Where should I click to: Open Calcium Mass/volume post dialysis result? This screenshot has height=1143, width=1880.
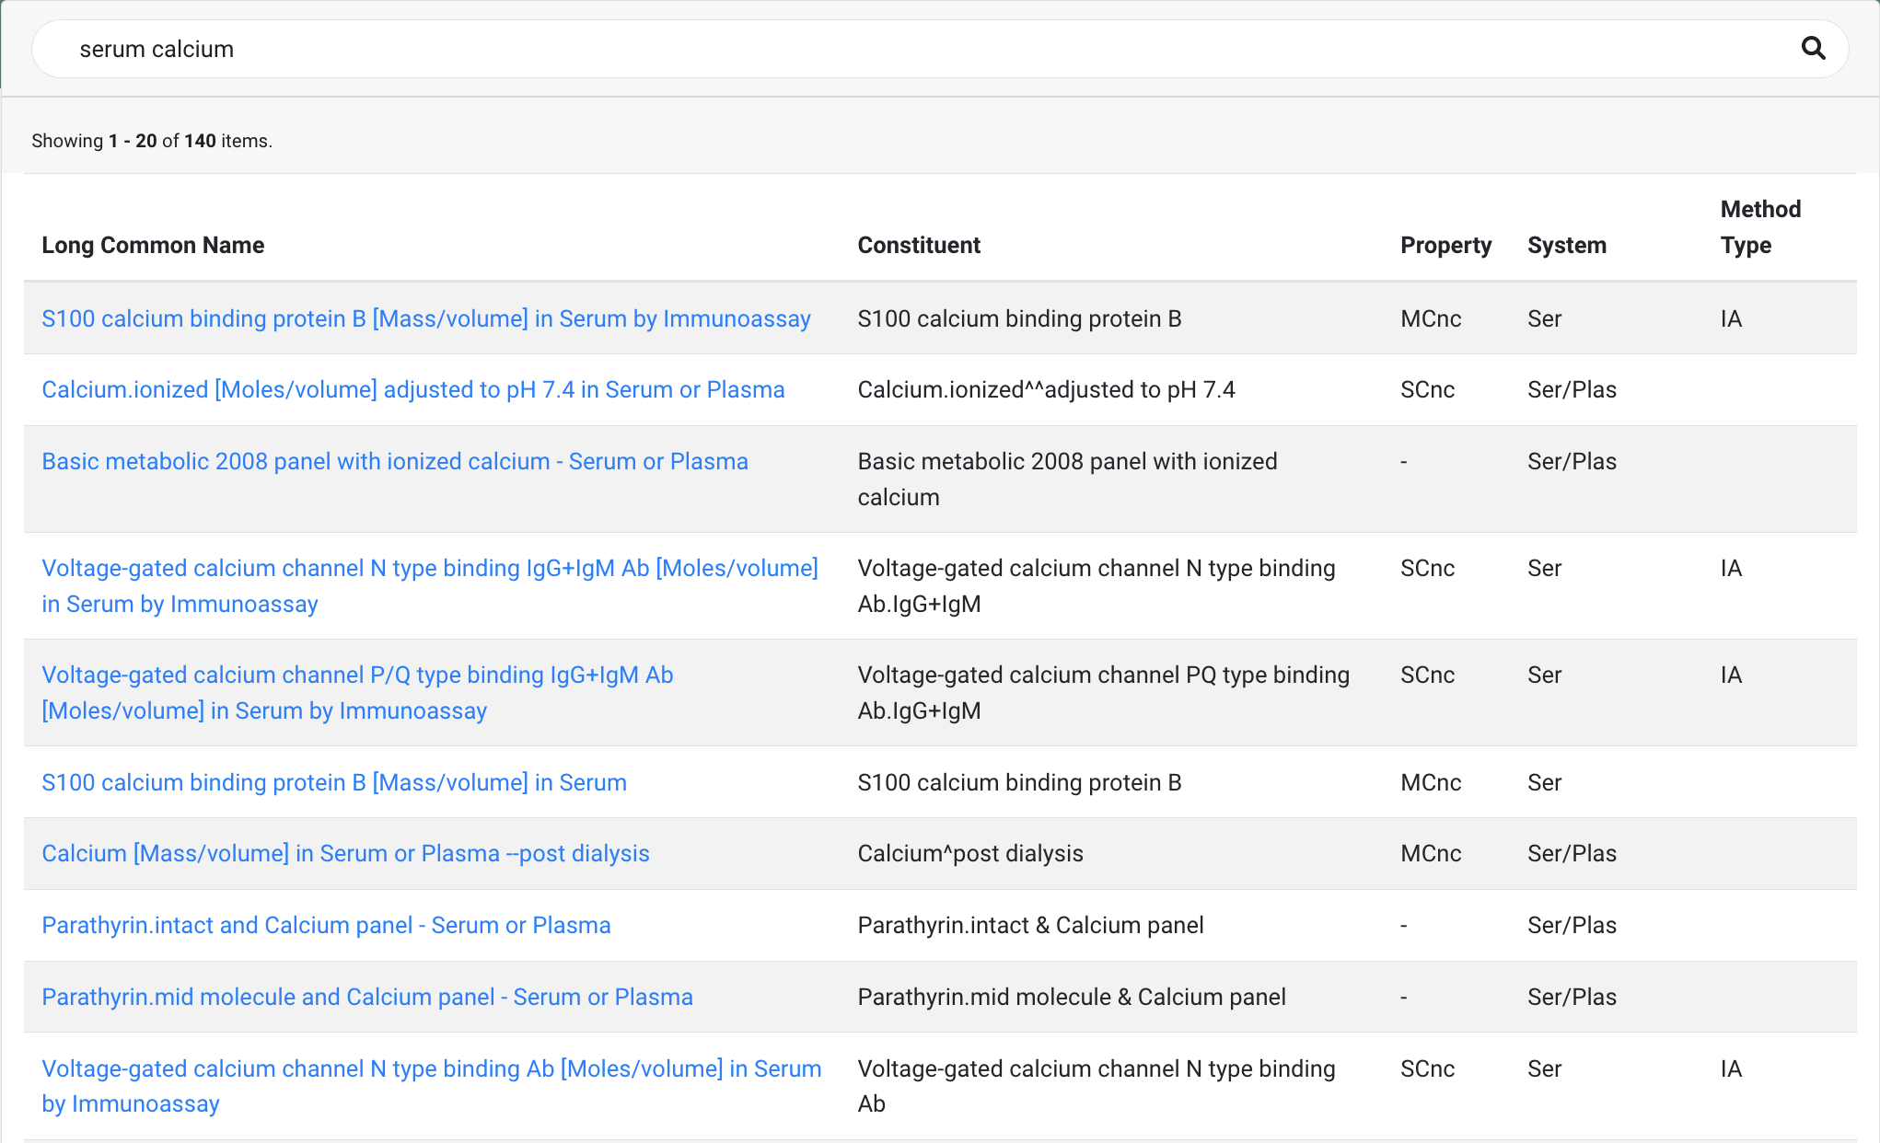pos(345,853)
